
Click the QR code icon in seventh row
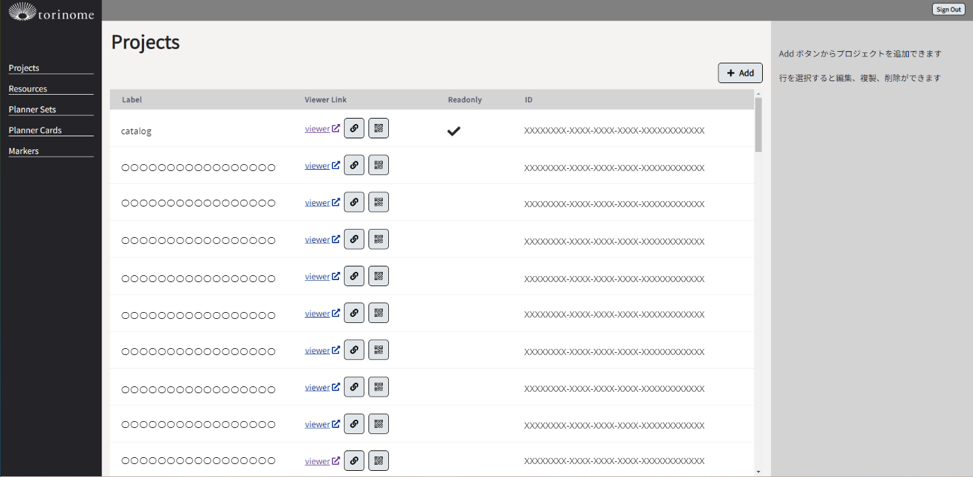(379, 350)
